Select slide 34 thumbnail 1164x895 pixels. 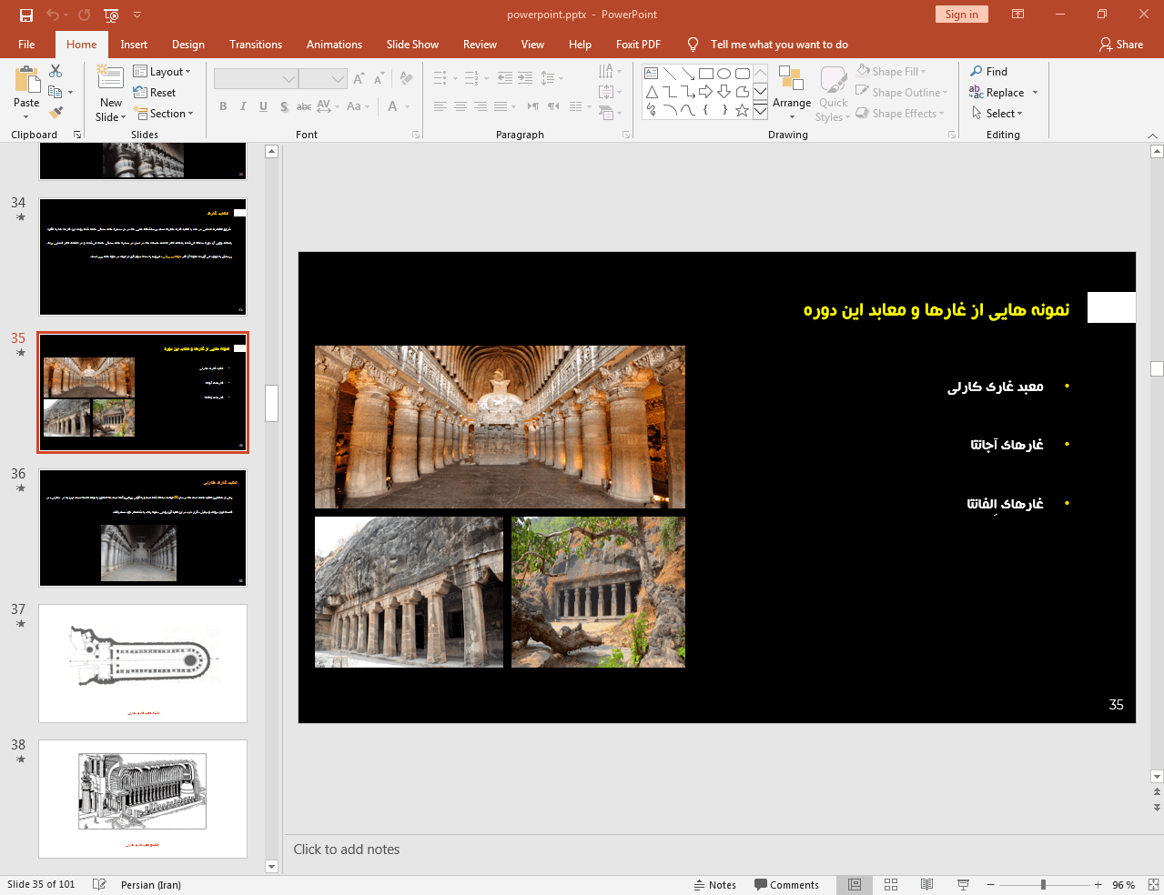[x=143, y=256]
